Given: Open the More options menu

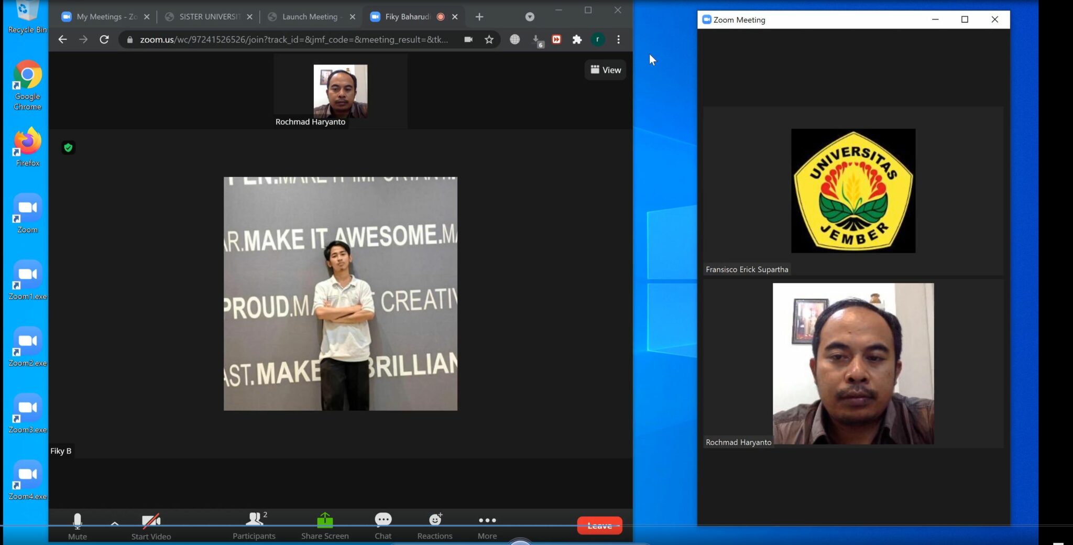Looking at the screenshot, I should pyautogui.click(x=487, y=526).
